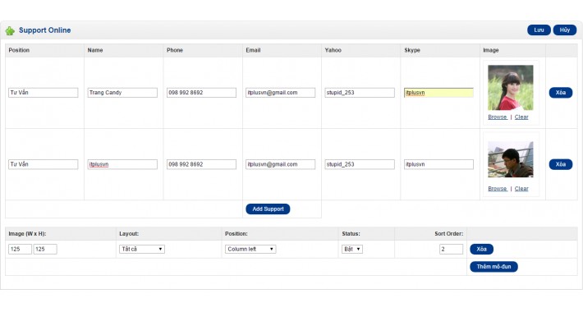Click the Add Support button

[x=268, y=209]
